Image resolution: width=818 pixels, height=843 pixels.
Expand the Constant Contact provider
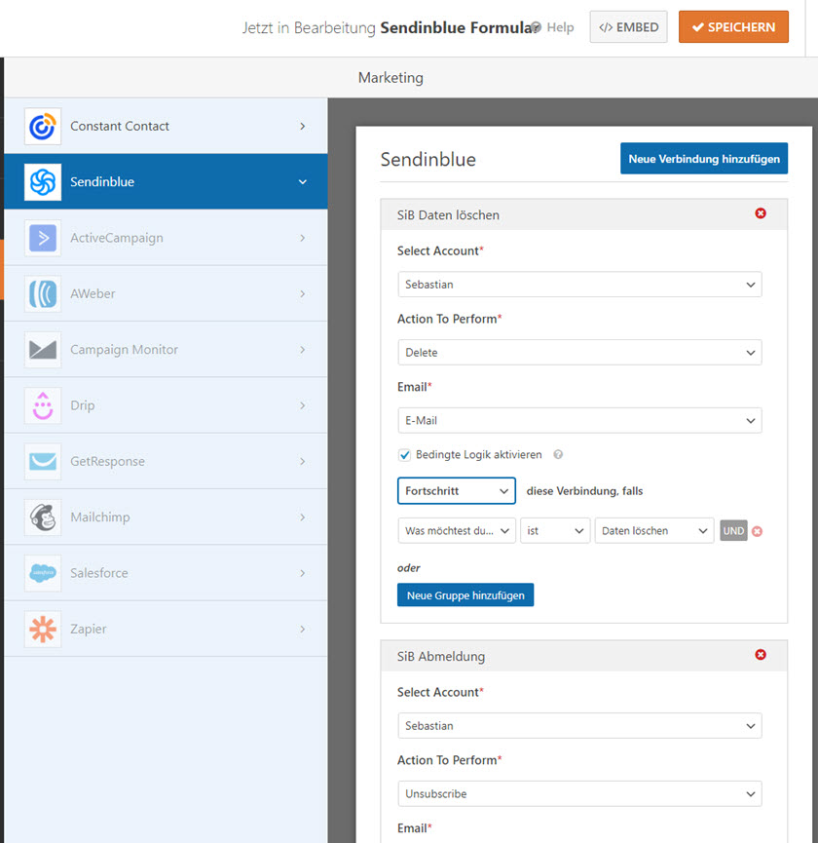pyautogui.click(x=166, y=127)
